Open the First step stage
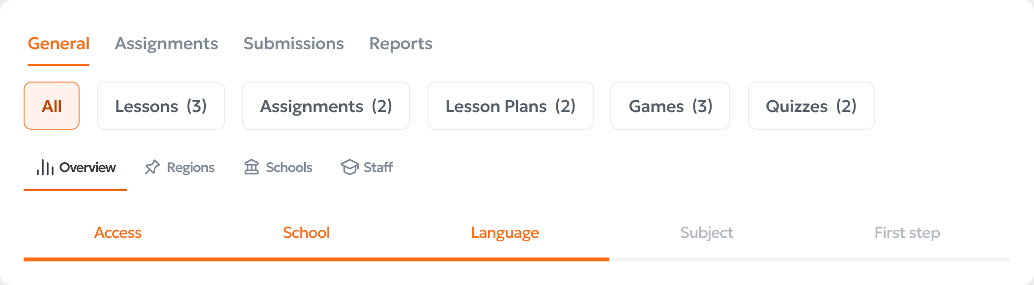1034x285 pixels. pos(907,233)
